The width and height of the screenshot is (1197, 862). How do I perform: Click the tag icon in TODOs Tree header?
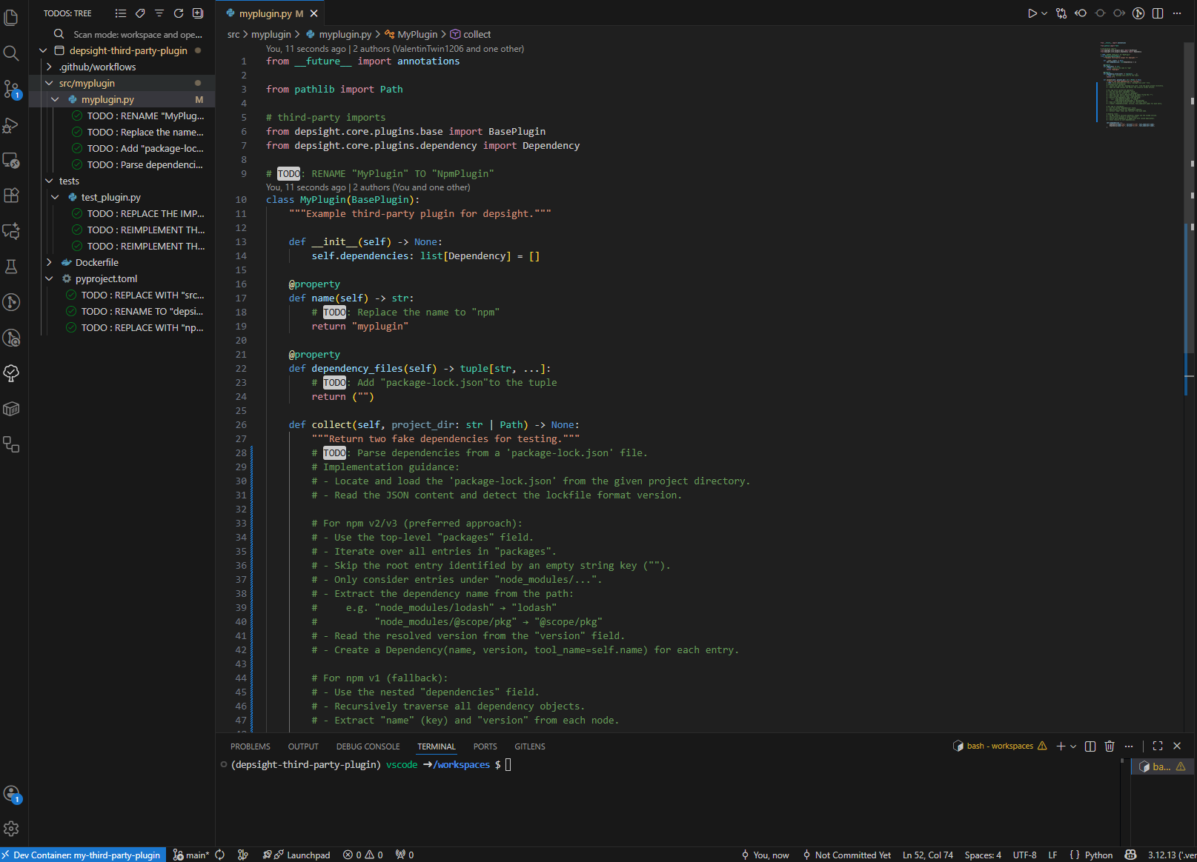[140, 13]
